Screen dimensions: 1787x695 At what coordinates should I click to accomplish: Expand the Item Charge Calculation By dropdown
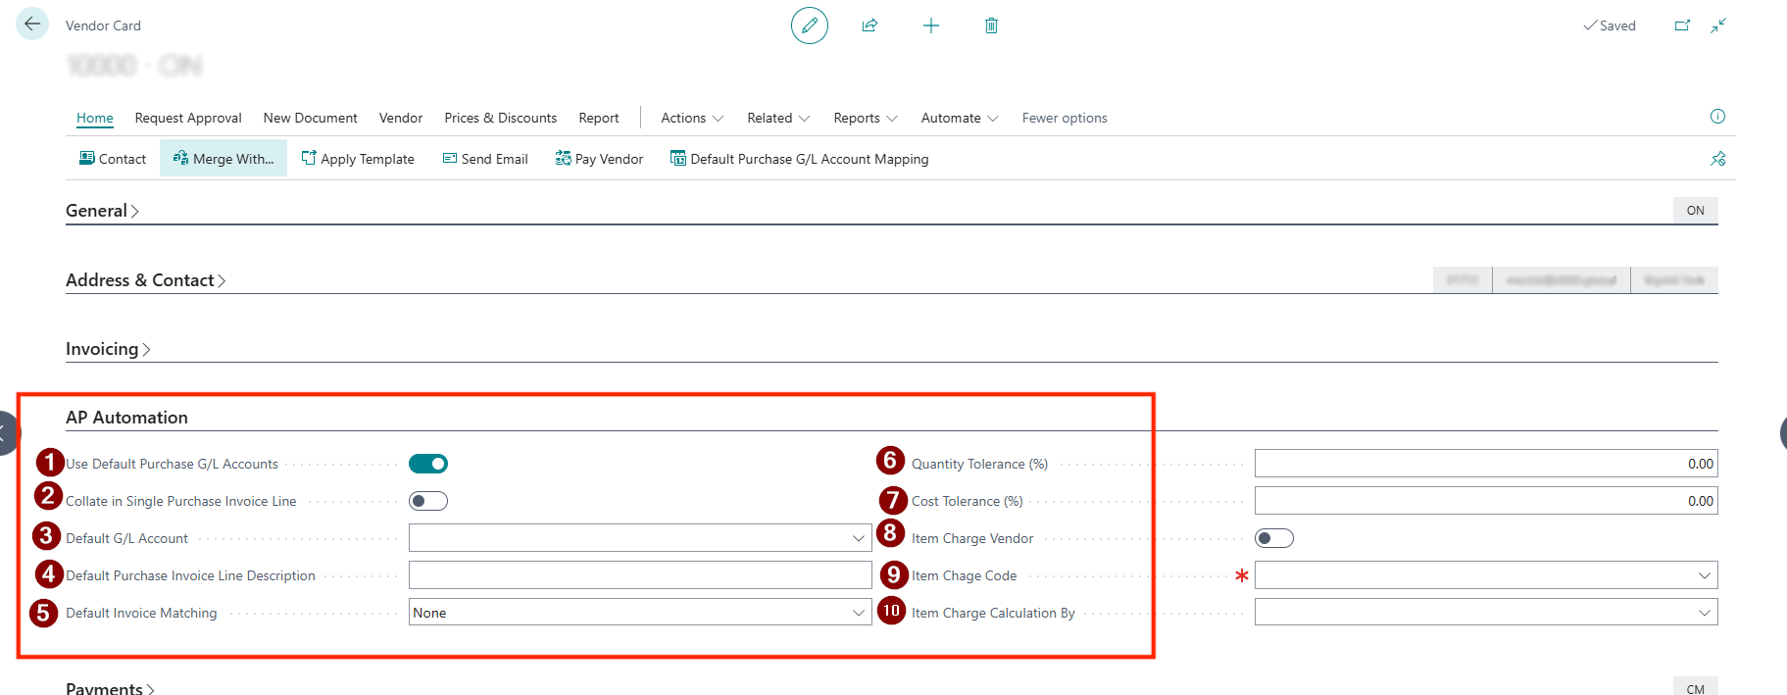click(1704, 613)
